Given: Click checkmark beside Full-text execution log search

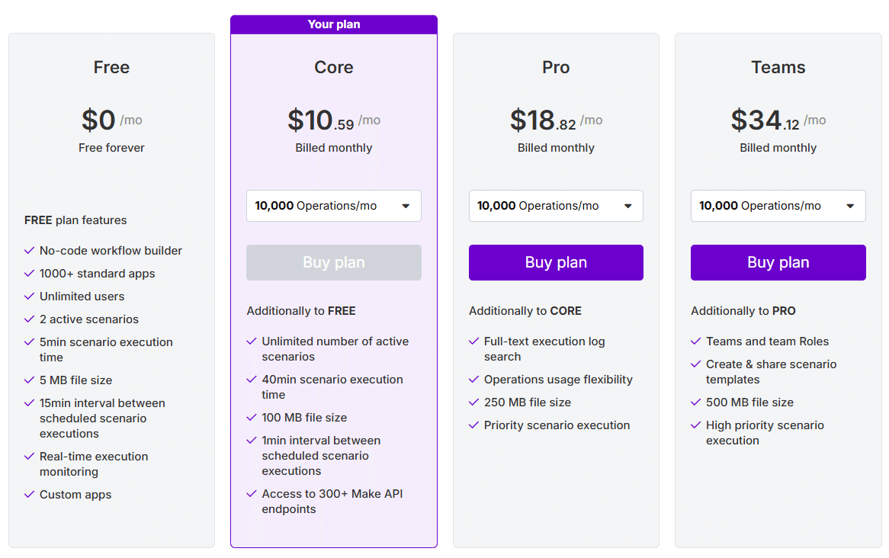Looking at the screenshot, I should click(474, 342).
